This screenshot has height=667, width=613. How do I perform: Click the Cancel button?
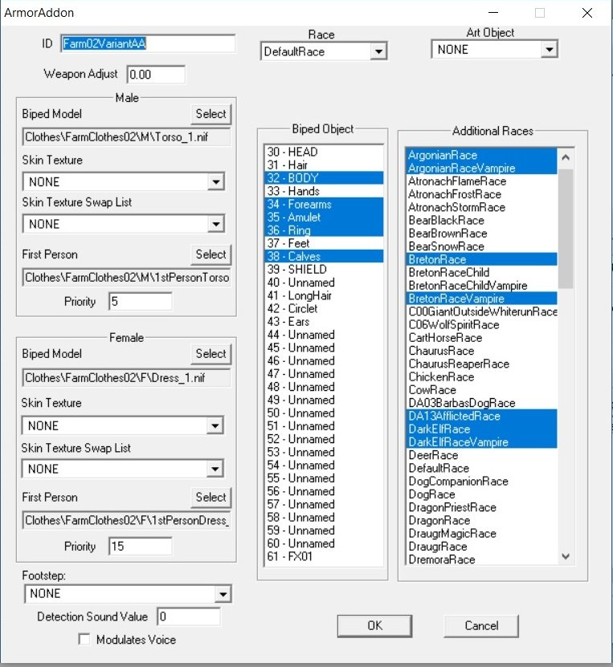coord(481,626)
